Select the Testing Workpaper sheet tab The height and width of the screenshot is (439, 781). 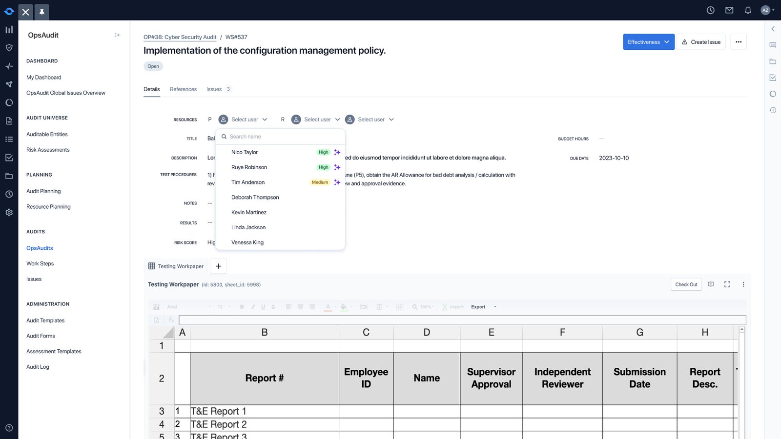[176, 266]
